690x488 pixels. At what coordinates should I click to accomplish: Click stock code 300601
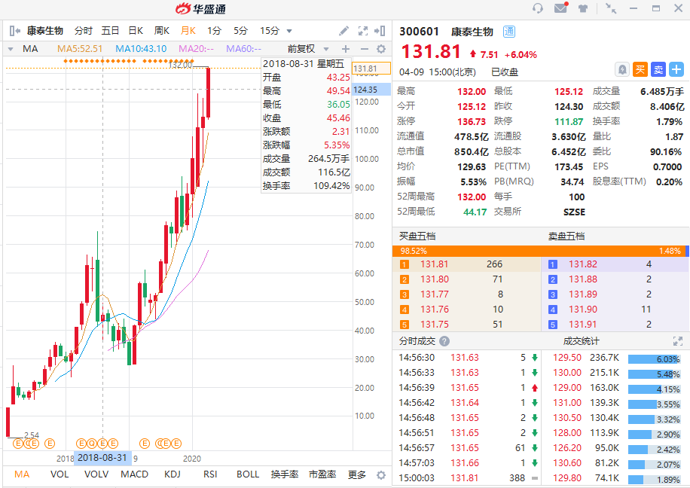pos(419,32)
